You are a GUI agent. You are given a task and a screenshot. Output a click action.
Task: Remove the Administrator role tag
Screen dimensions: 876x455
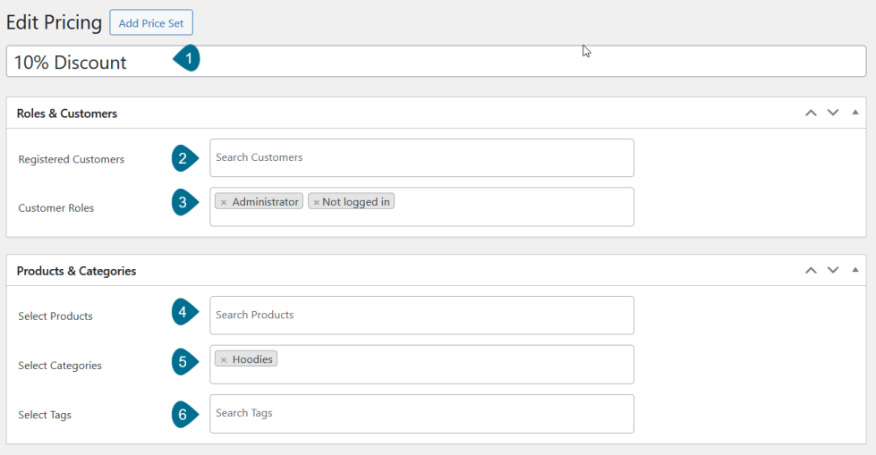click(x=224, y=202)
